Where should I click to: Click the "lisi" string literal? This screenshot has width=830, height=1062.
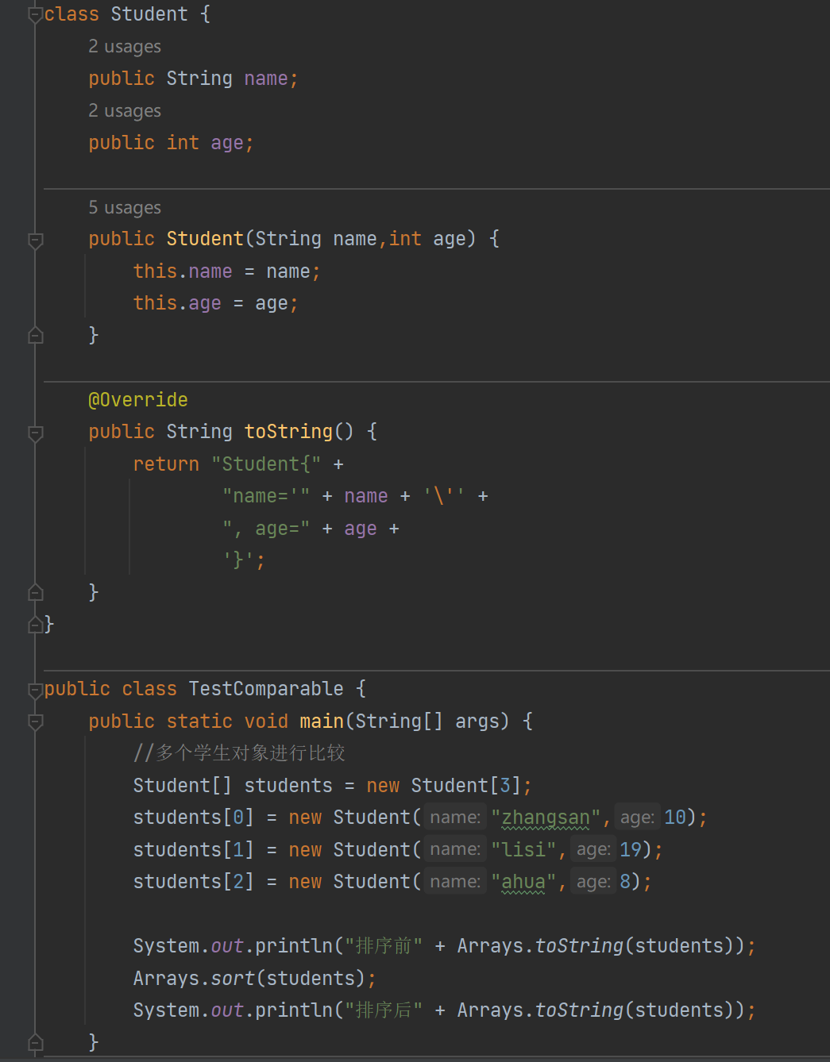point(523,850)
